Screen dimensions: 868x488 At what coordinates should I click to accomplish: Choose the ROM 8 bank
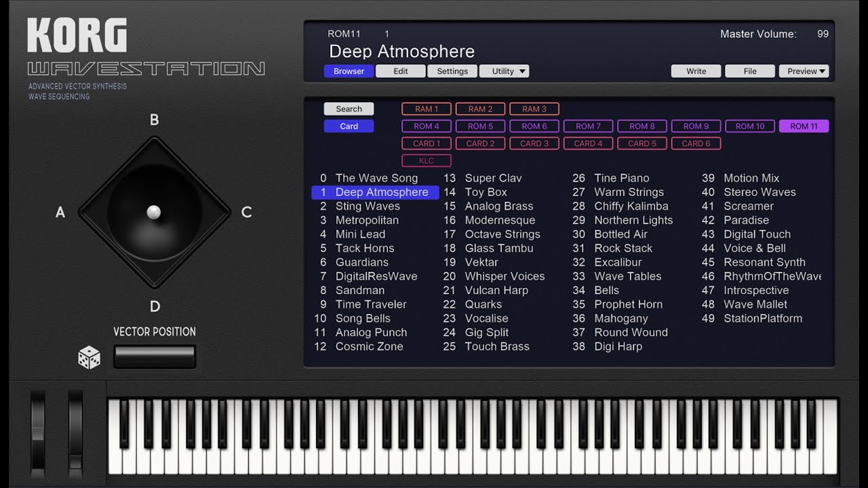pyautogui.click(x=642, y=126)
